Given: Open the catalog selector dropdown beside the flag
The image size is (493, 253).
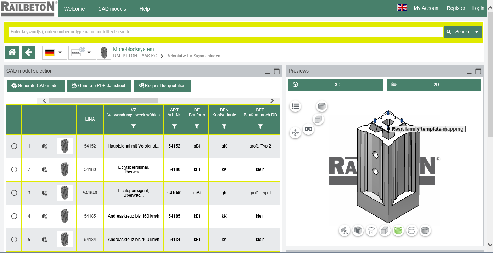Looking at the screenshot, I should (x=82, y=53).
